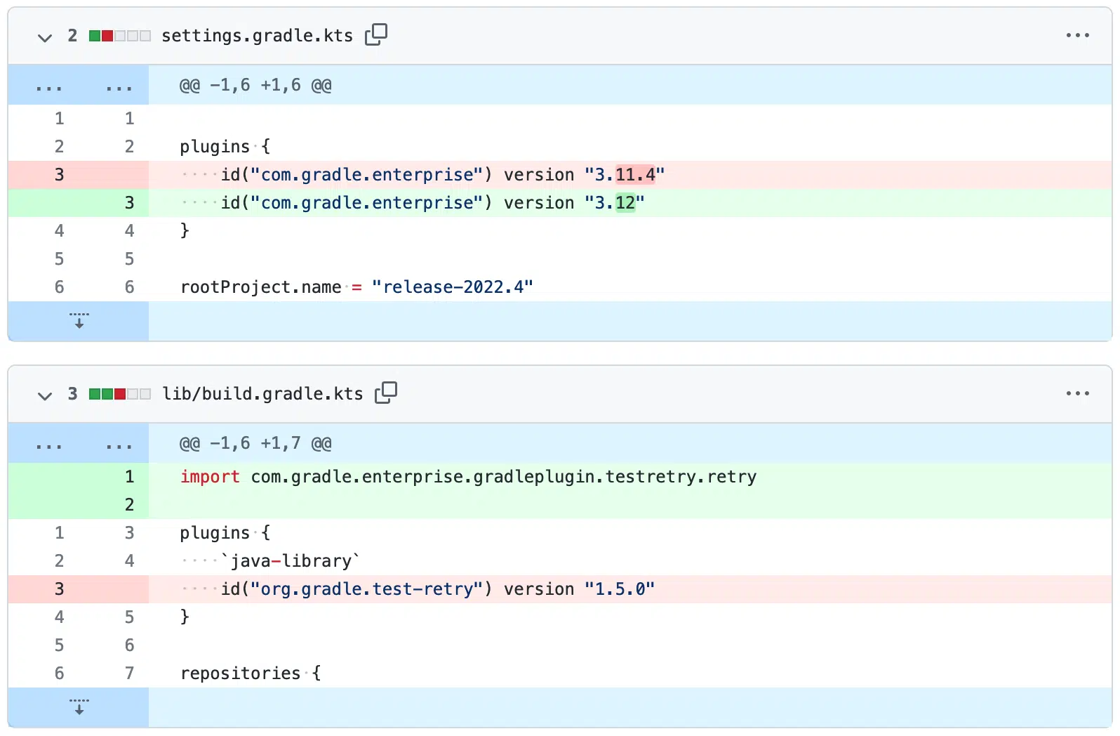1120x736 pixels.
Task: Select removed line with version "3.11.4"
Action: (560, 175)
